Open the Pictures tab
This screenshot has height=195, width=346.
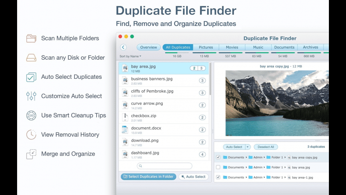coord(206,47)
